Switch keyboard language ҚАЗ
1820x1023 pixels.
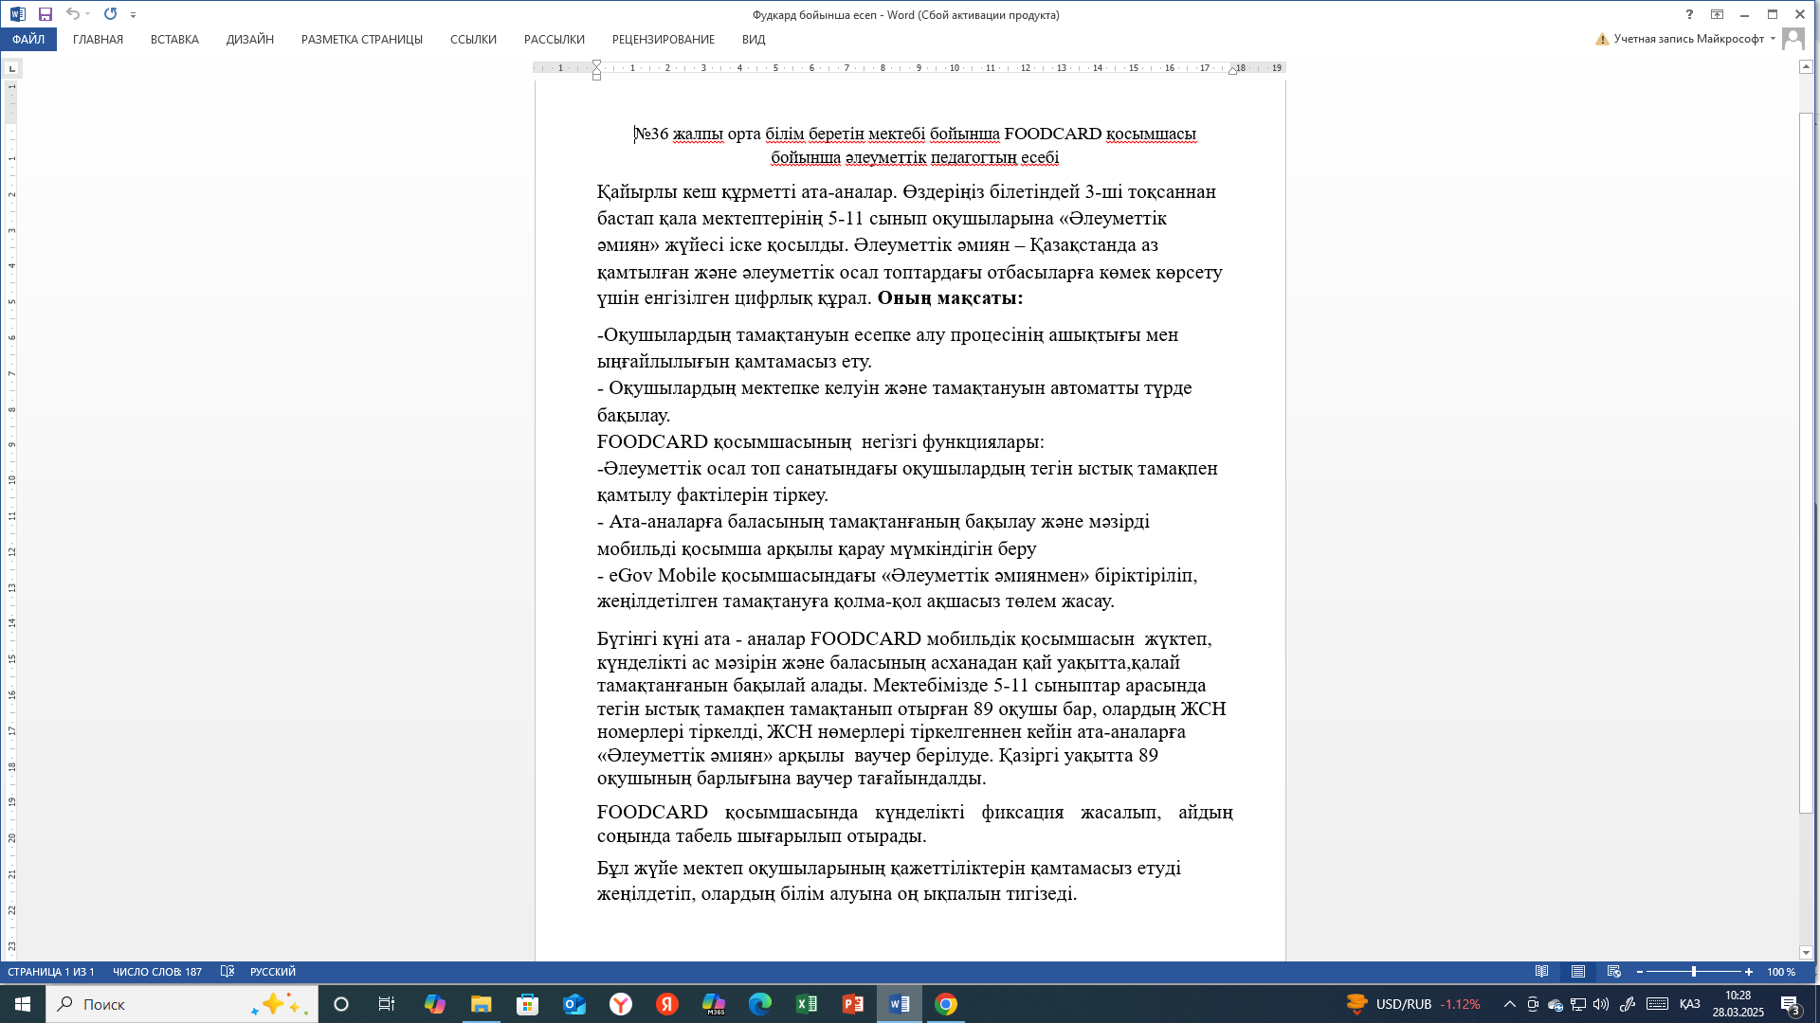[x=1690, y=1004]
